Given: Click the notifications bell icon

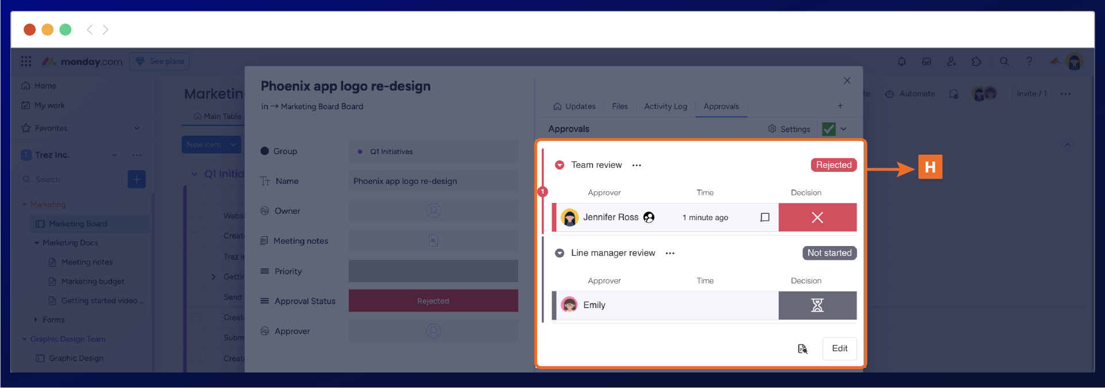Looking at the screenshot, I should 901,62.
